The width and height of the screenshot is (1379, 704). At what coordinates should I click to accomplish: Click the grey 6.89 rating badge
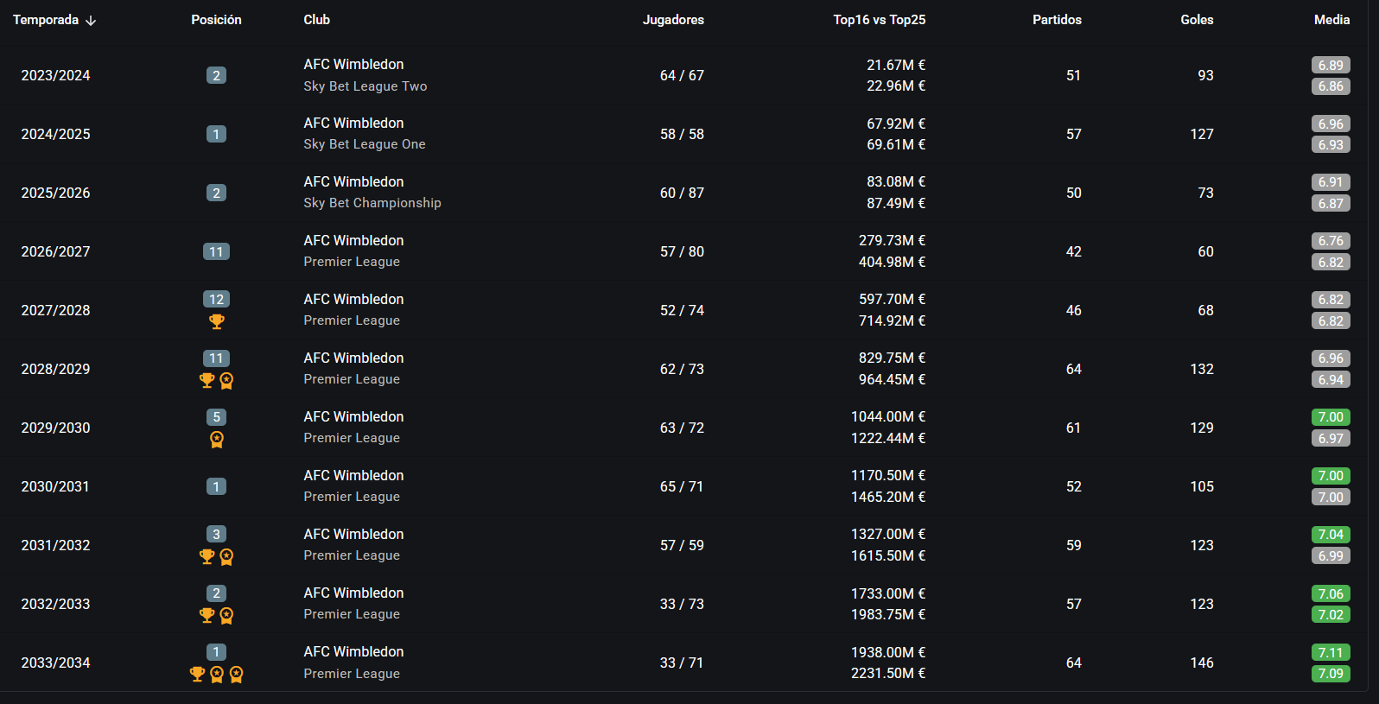pos(1331,65)
